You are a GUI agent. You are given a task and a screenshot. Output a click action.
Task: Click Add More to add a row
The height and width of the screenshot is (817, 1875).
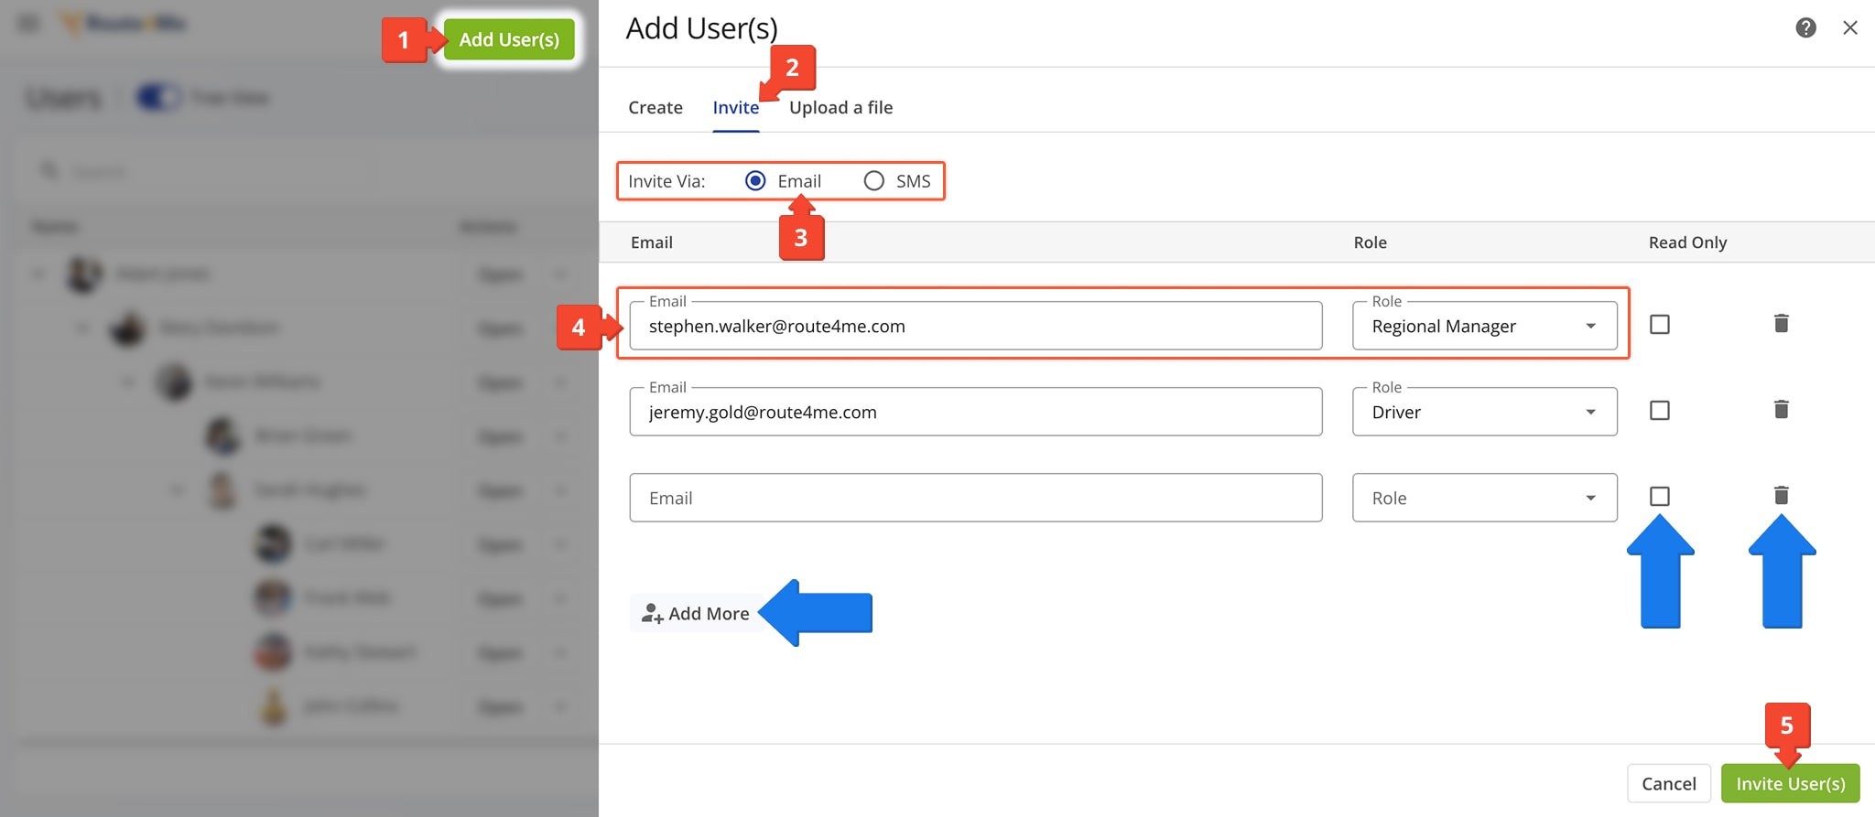696,613
